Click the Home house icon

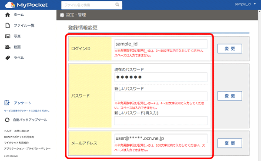(x=7, y=15)
